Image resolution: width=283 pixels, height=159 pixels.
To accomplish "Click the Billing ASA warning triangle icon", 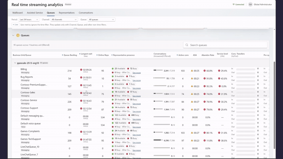I will click(192, 71).
